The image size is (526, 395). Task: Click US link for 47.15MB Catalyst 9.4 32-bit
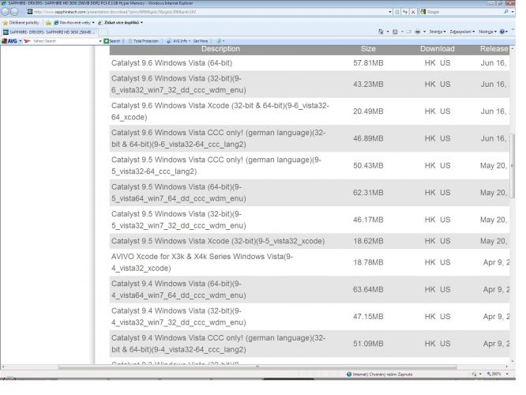445,317
